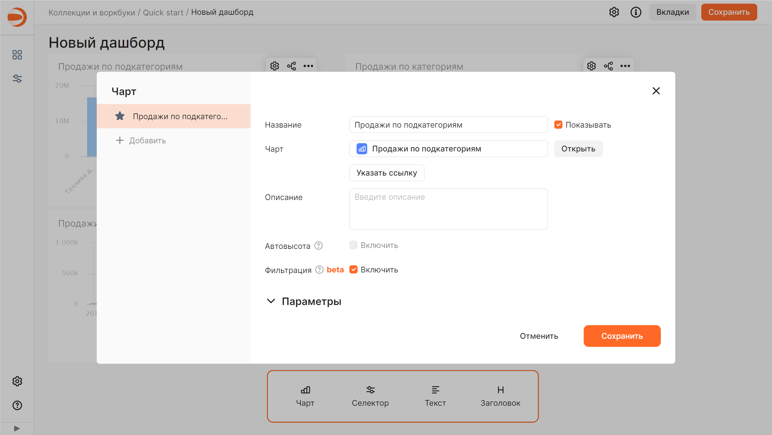Viewport: 772px width, 435px height.
Task: Enable the Автовысота checkbox
Action: (x=353, y=245)
